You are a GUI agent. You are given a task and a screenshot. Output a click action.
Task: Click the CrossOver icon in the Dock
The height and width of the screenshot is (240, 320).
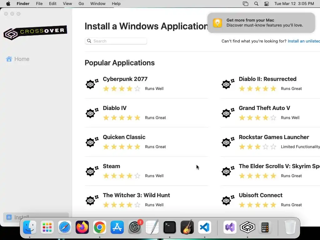tap(247, 227)
